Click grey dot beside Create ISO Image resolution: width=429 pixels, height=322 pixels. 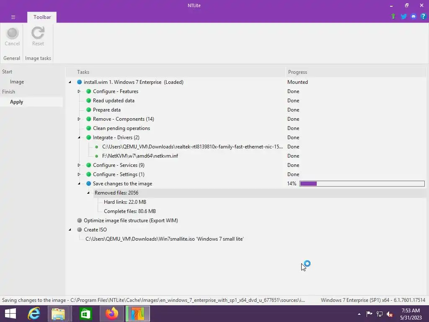point(79,230)
